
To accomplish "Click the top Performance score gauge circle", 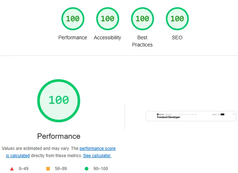I will (x=73, y=18).
